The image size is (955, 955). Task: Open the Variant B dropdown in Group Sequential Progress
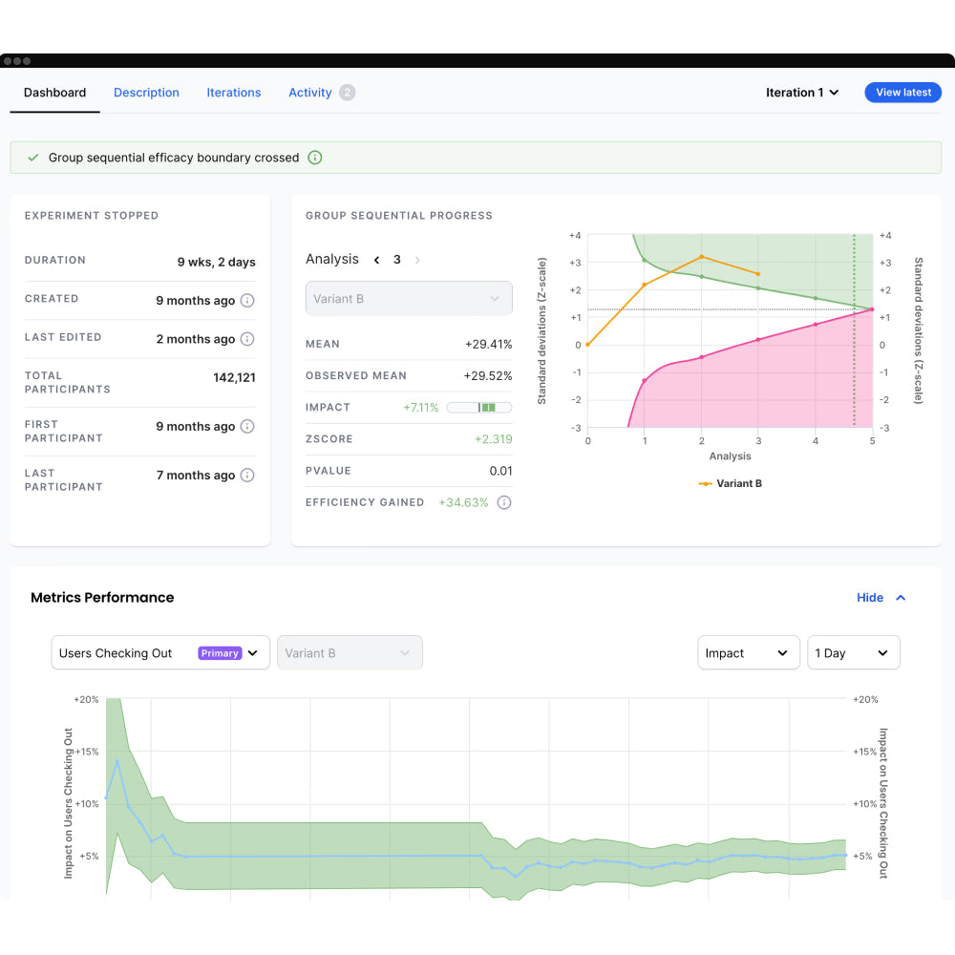point(409,298)
